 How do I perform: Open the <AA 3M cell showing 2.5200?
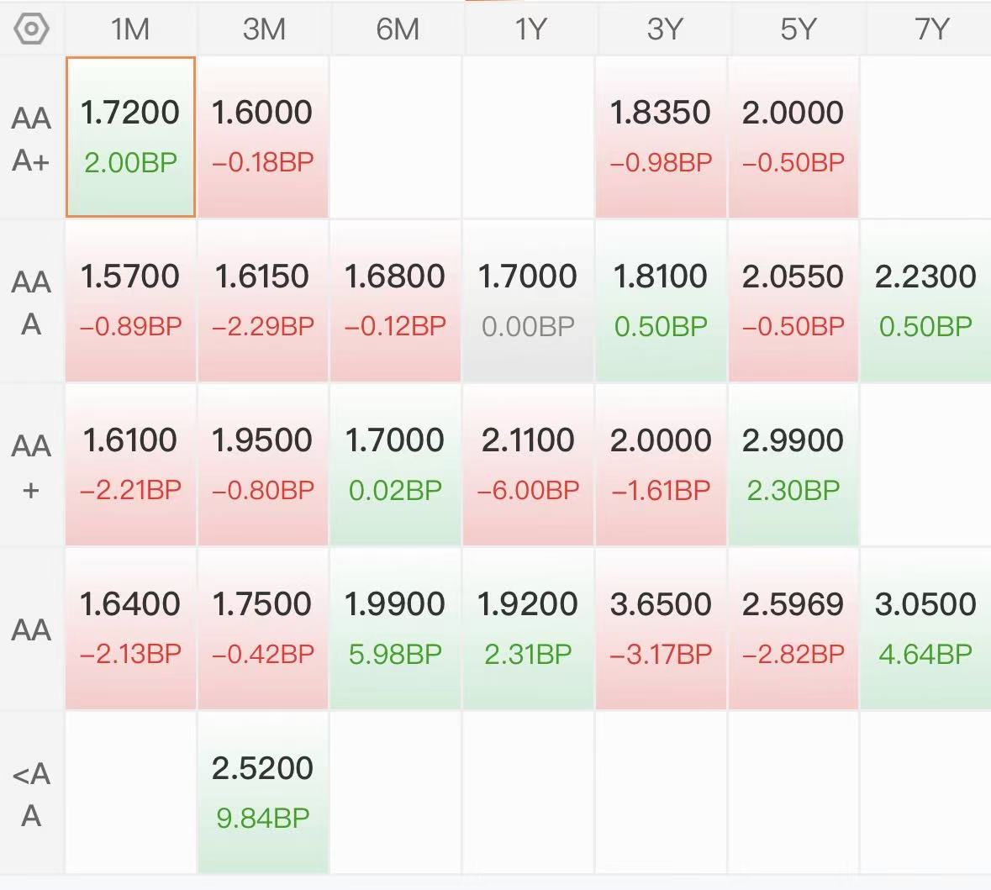point(263,793)
